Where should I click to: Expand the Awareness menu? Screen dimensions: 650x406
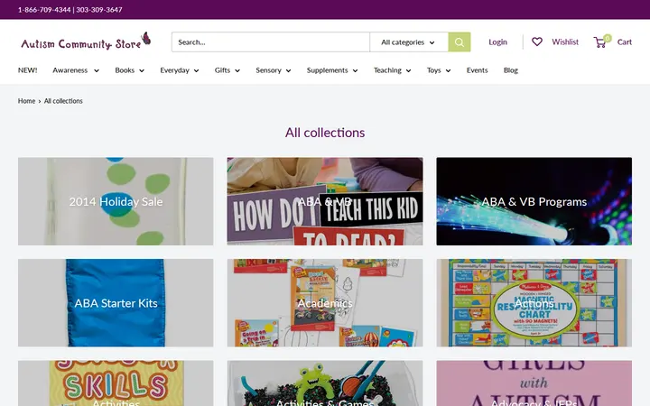pyautogui.click(x=76, y=70)
